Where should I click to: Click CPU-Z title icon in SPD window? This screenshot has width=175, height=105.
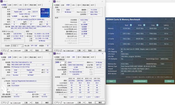[54, 54]
